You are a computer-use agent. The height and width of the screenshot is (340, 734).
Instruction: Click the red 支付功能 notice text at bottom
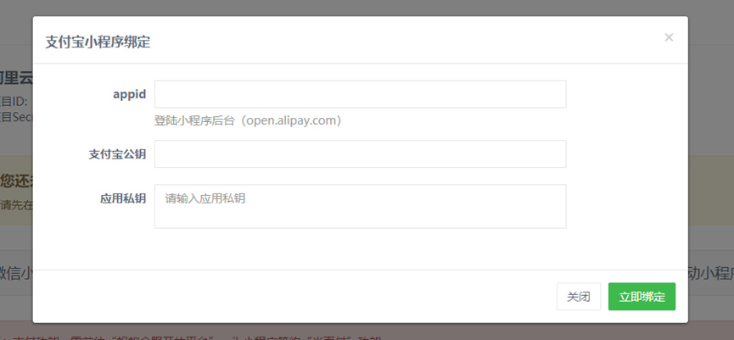pyautogui.click(x=28, y=337)
